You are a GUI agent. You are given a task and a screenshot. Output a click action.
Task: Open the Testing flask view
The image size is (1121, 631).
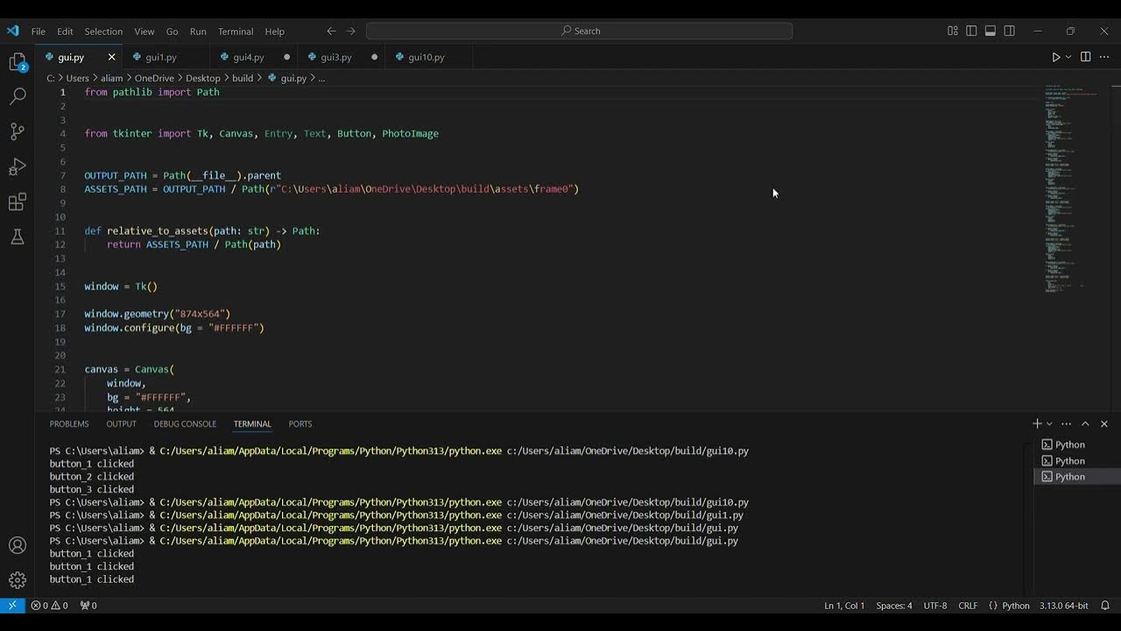(18, 237)
